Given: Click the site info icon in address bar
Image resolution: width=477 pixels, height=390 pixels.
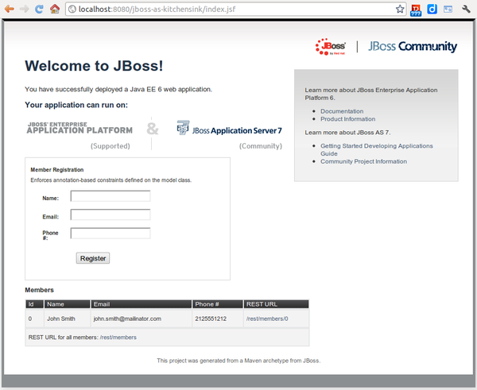Looking at the screenshot, I should (72, 9).
